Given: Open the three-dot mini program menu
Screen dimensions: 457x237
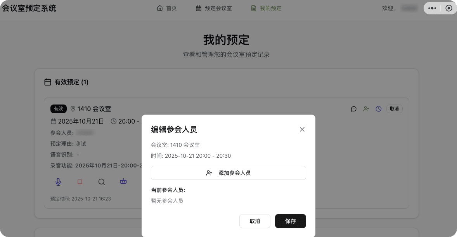Looking at the screenshot, I should (x=432, y=8).
